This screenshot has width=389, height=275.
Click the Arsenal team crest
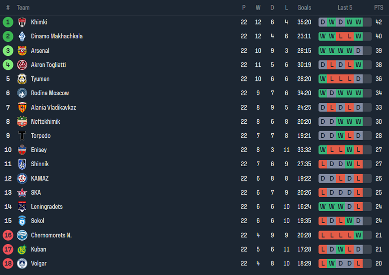[22, 50]
